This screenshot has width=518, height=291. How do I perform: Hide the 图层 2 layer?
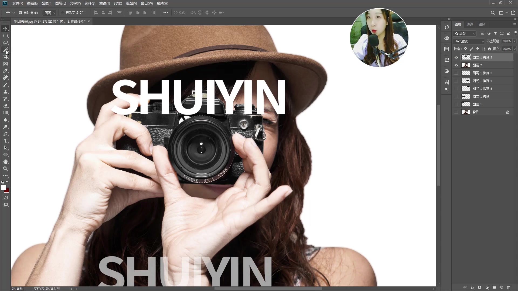pyautogui.click(x=456, y=65)
